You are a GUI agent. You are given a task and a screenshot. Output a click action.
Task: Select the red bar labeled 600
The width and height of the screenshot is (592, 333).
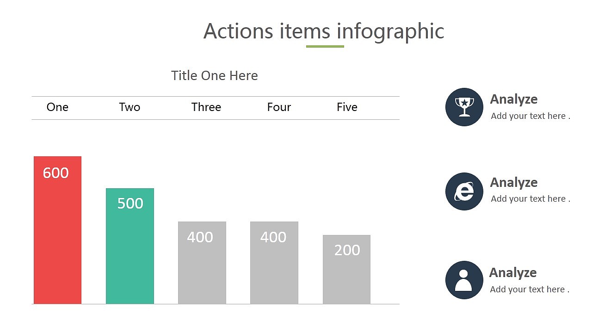pyautogui.click(x=57, y=230)
